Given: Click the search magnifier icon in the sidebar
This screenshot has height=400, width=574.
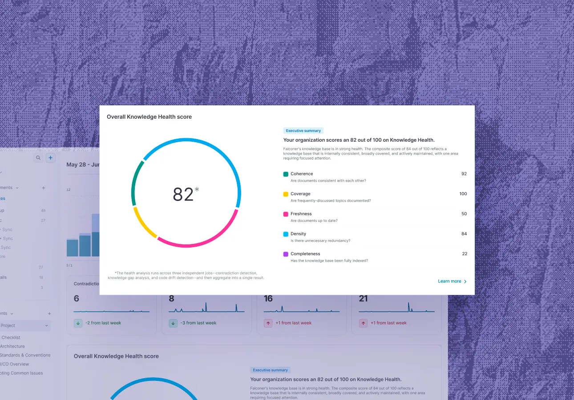Looking at the screenshot, I should (38, 158).
